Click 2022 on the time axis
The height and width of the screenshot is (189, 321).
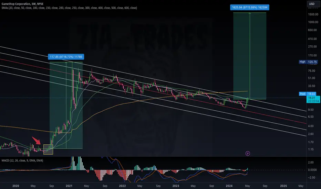(122, 186)
